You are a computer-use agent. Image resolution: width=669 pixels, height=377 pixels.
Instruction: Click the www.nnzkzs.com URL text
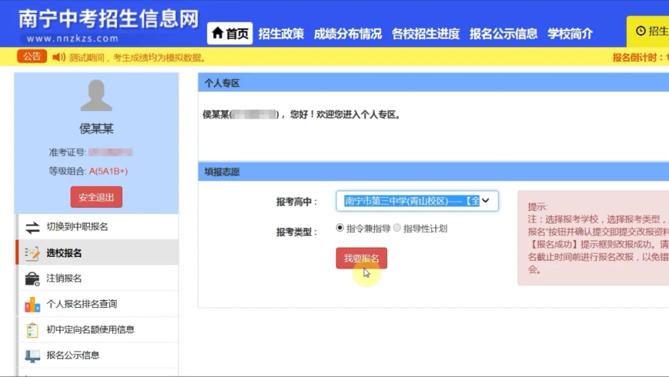(x=72, y=38)
